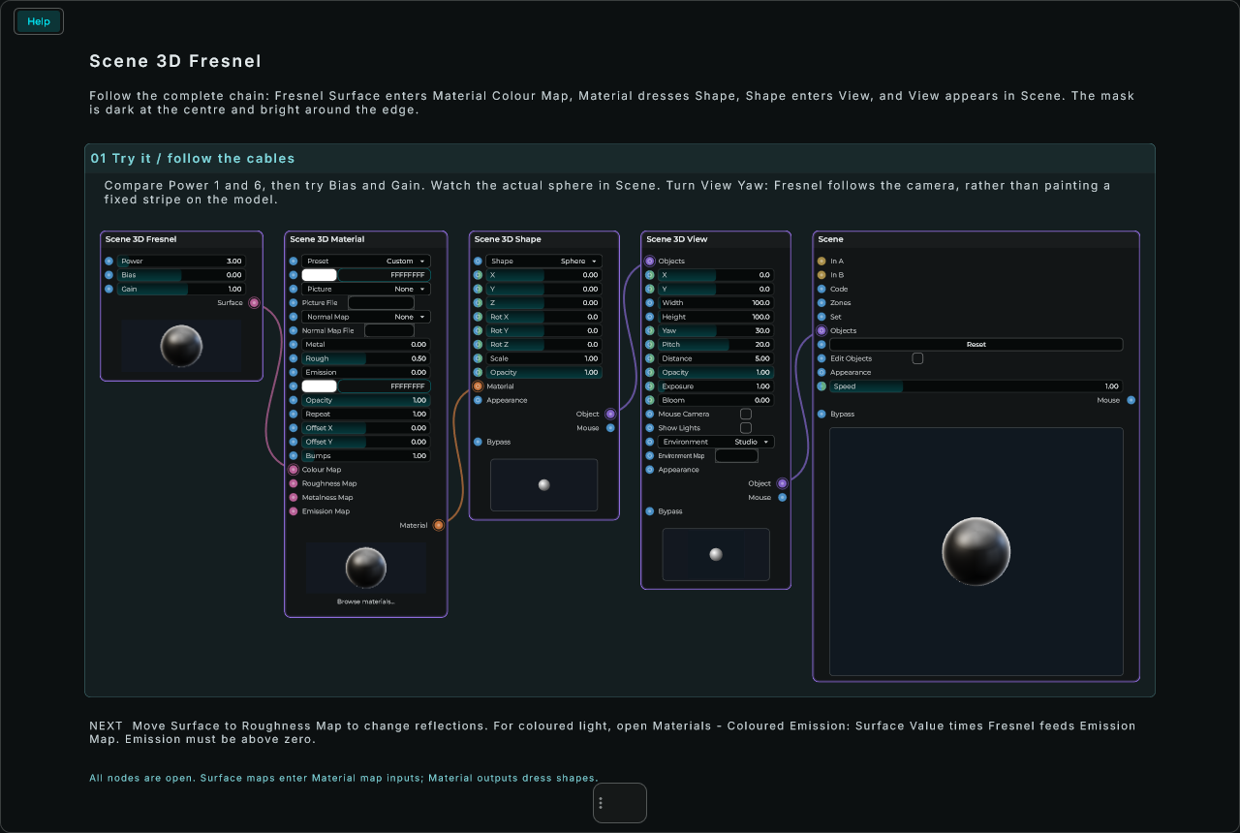Adjust the Speed slider in Scene node
Image resolution: width=1240 pixels, height=833 pixels.
[976, 386]
